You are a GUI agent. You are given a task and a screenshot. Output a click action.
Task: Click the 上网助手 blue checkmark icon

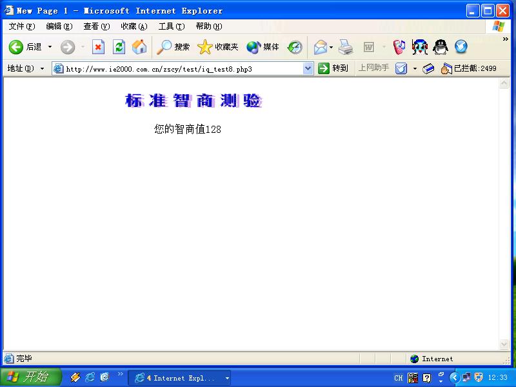click(x=401, y=68)
